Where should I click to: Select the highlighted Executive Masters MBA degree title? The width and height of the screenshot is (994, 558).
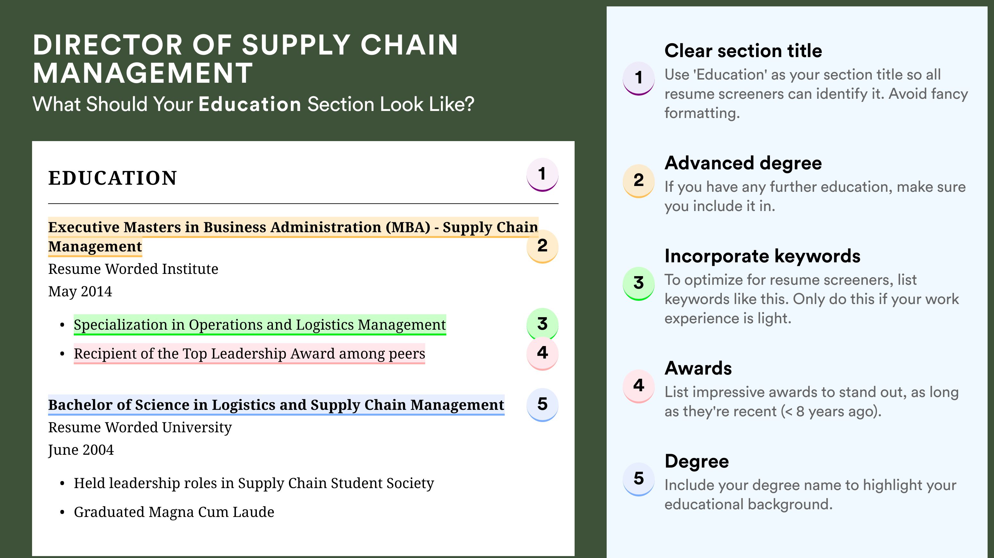point(293,237)
